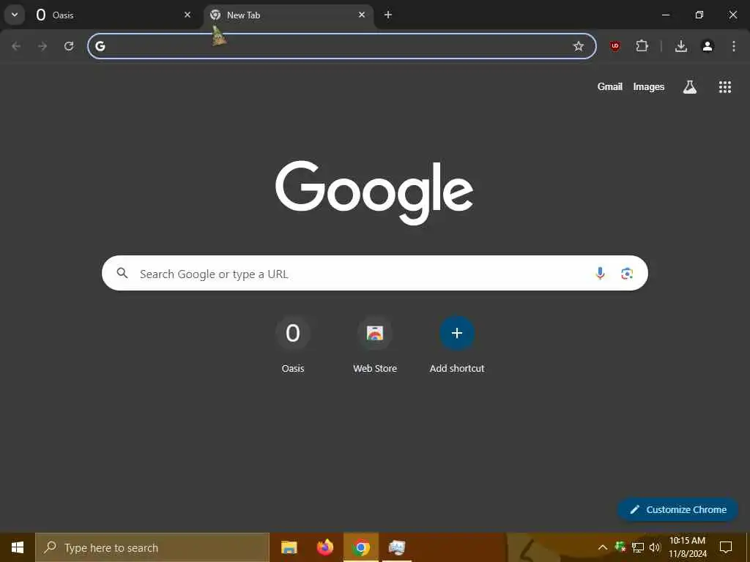The height and width of the screenshot is (562, 750).
Task: Open network status tray icon
Action: pos(638,547)
